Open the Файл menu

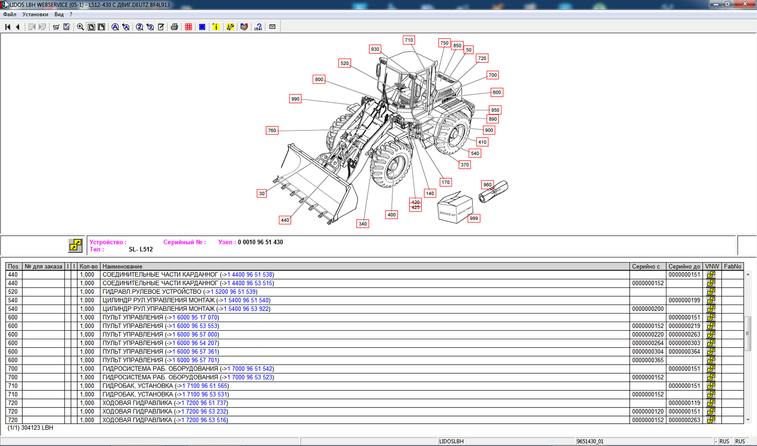click(x=9, y=15)
